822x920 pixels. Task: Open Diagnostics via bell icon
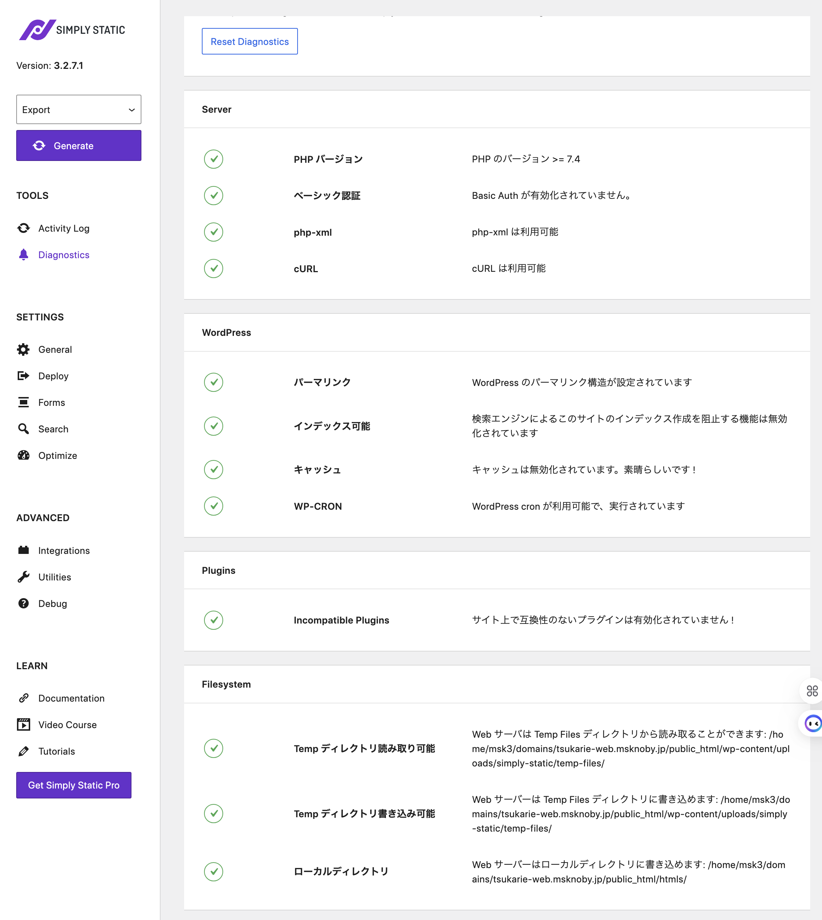coord(24,255)
